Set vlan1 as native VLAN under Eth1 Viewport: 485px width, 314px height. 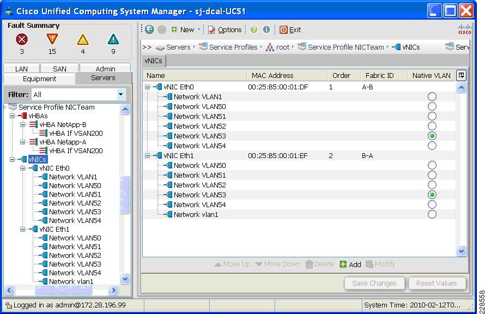pyautogui.click(x=432, y=214)
